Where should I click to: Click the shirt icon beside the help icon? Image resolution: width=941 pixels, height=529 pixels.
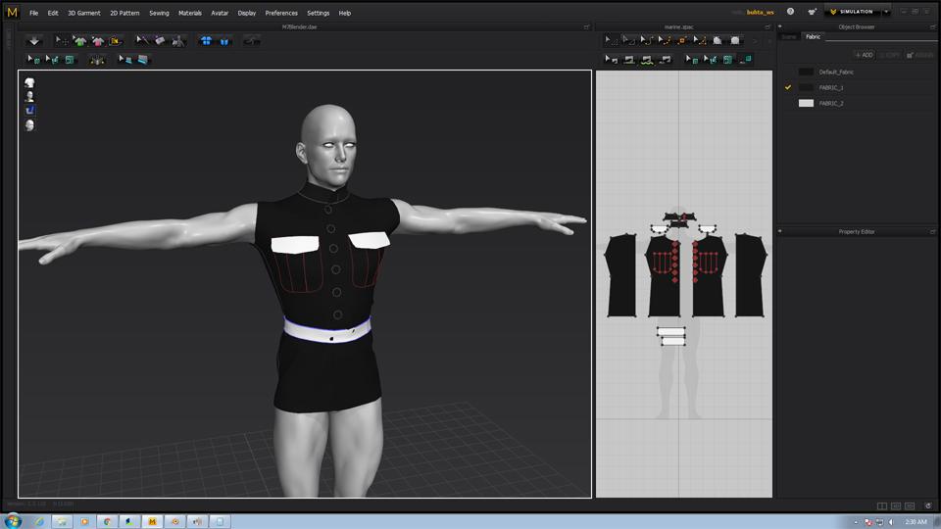pyautogui.click(x=812, y=12)
